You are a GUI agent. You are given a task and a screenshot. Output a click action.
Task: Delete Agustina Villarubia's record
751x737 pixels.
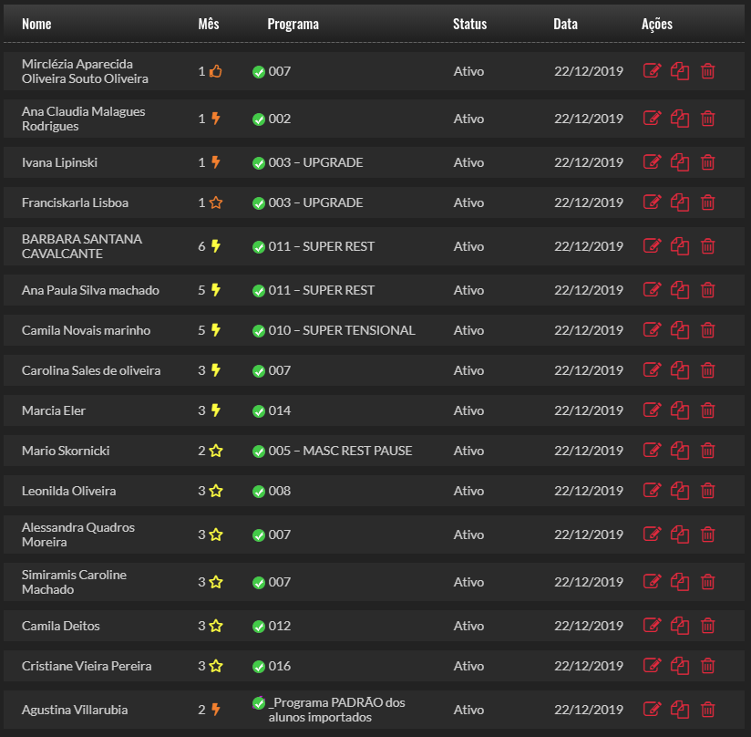pos(708,710)
